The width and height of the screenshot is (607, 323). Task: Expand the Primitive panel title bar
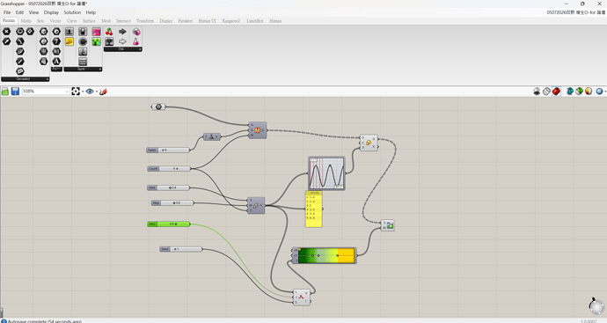tap(56, 69)
